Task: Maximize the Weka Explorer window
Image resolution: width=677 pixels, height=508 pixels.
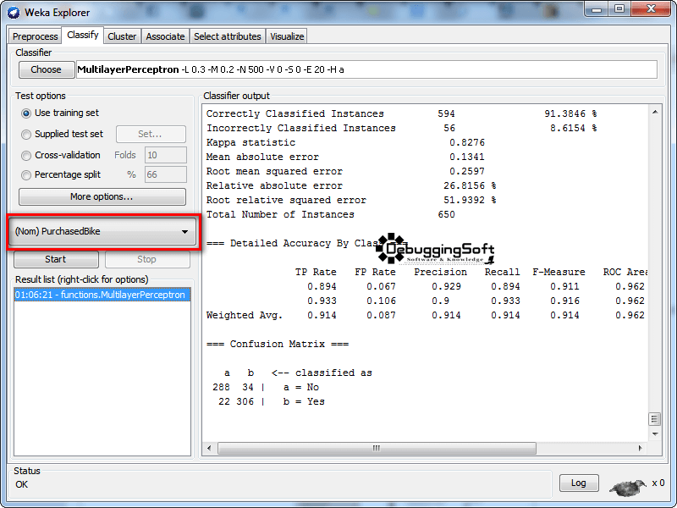Action: (x=619, y=9)
